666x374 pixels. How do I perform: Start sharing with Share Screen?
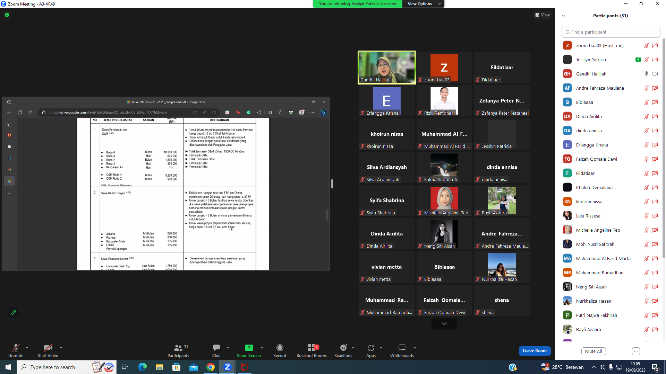(249, 350)
